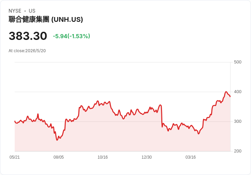This screenshot has height=175, width=251.
Task: Click the At close:2026/5/20 text
Action: (27, 51)
